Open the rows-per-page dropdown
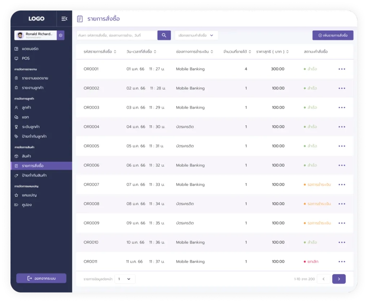 (125, 279)
